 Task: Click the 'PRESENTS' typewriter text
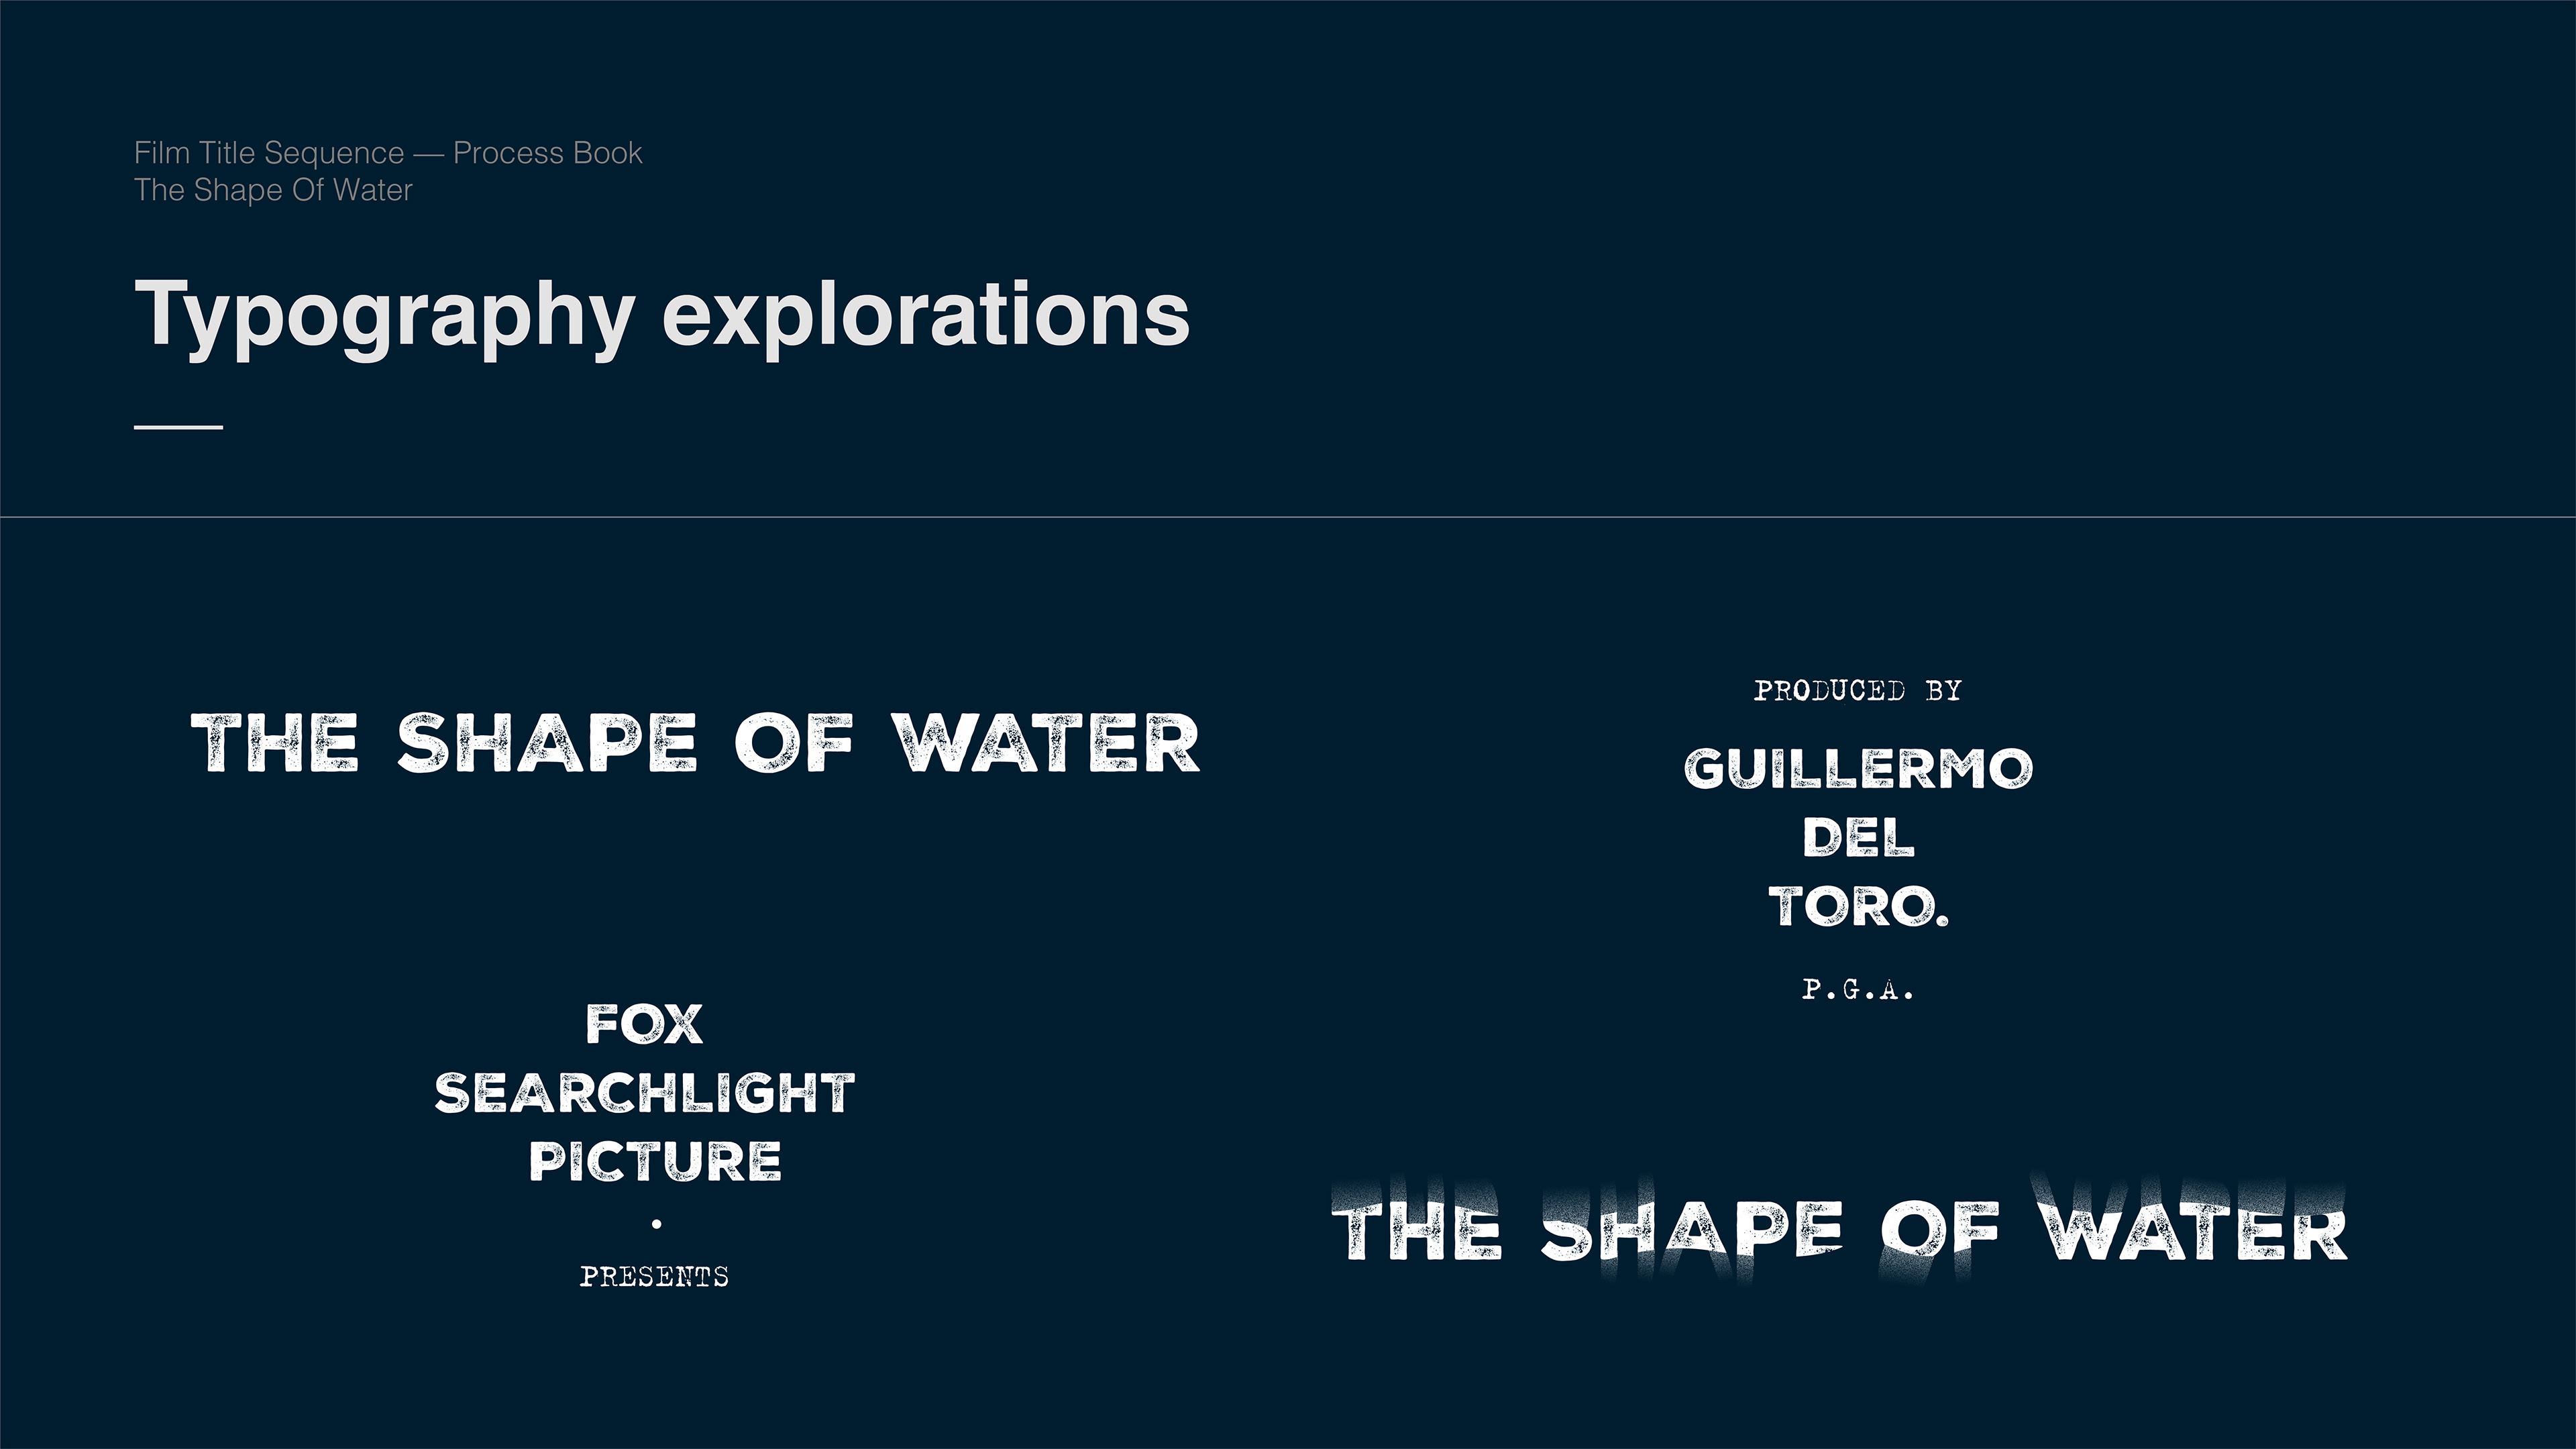click(654, 1276)
